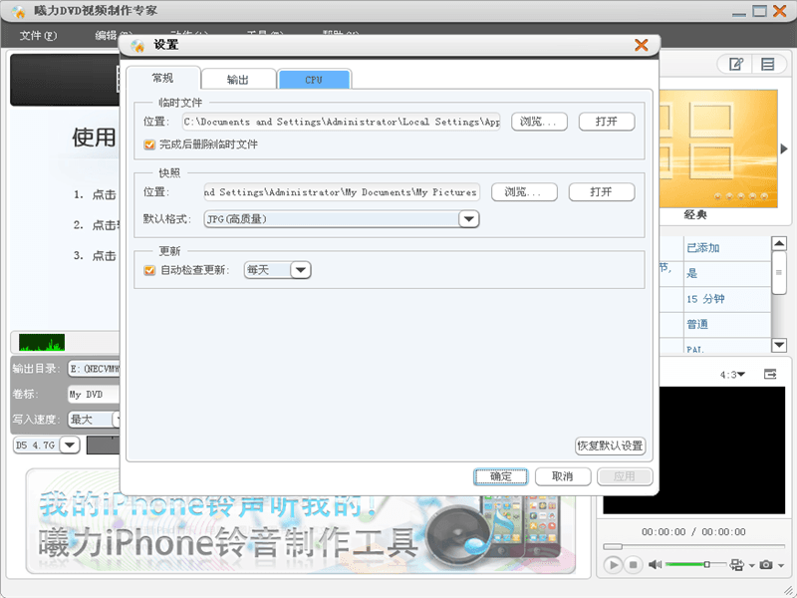
Task: Open the snapshot options arrow
Action: [x=781, y=565]
